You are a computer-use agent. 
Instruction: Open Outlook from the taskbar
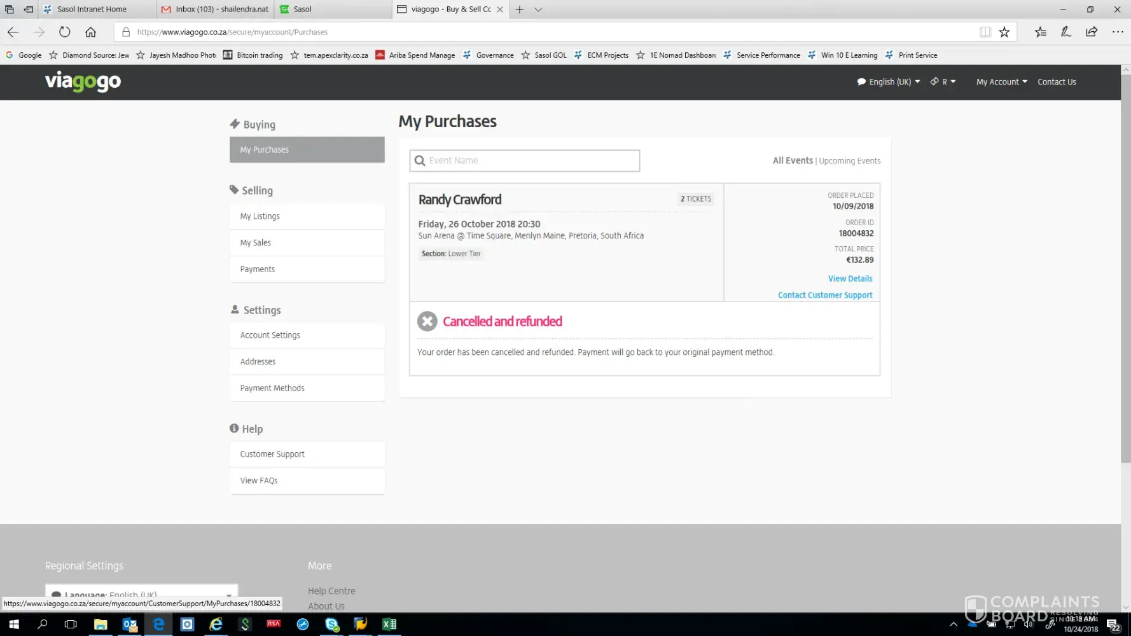point(130,625)
